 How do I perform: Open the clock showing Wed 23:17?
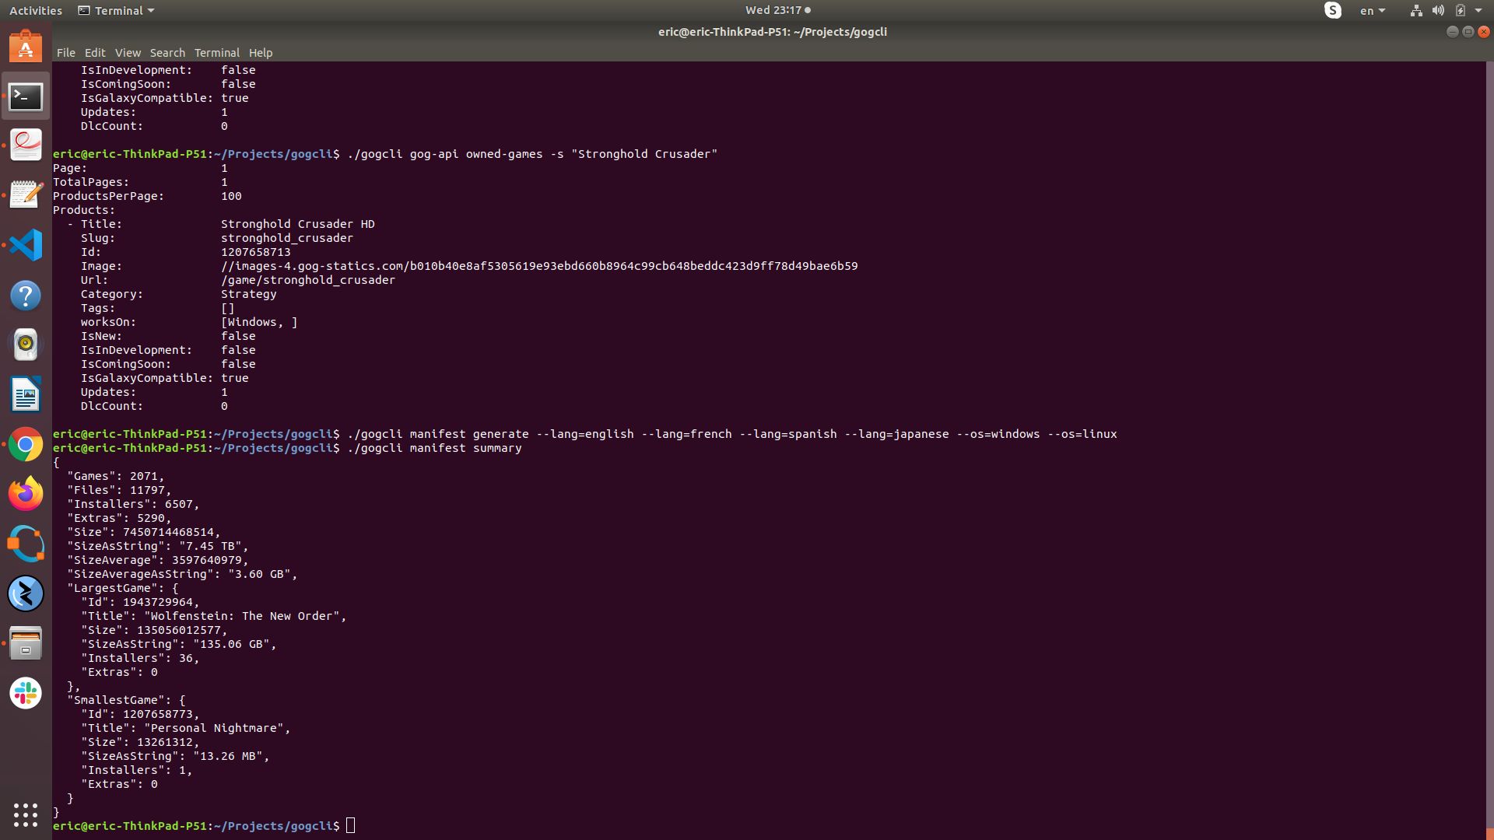[x=777, y=10]
